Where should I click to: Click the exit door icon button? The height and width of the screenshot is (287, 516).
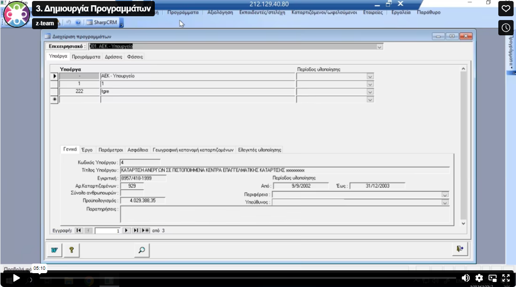460,249
